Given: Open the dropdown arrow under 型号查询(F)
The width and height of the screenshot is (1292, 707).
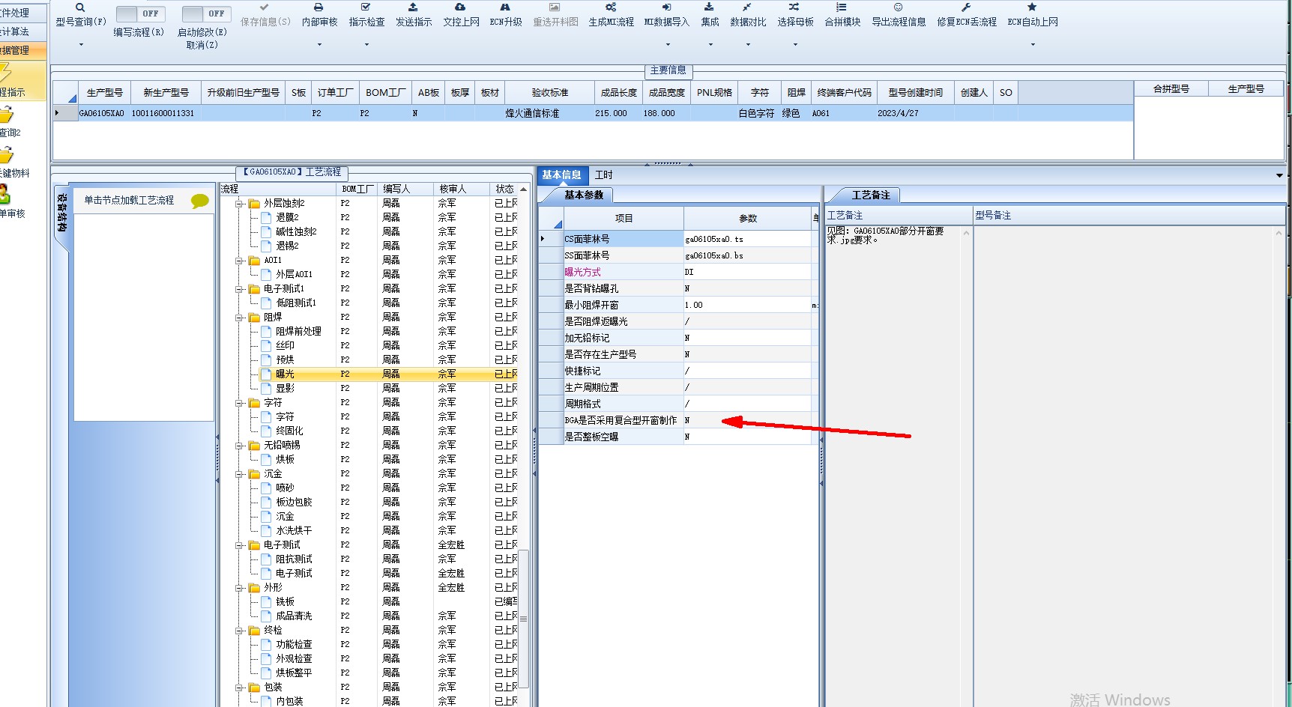Looking at the screenshot, I should [x=81, y=44].
